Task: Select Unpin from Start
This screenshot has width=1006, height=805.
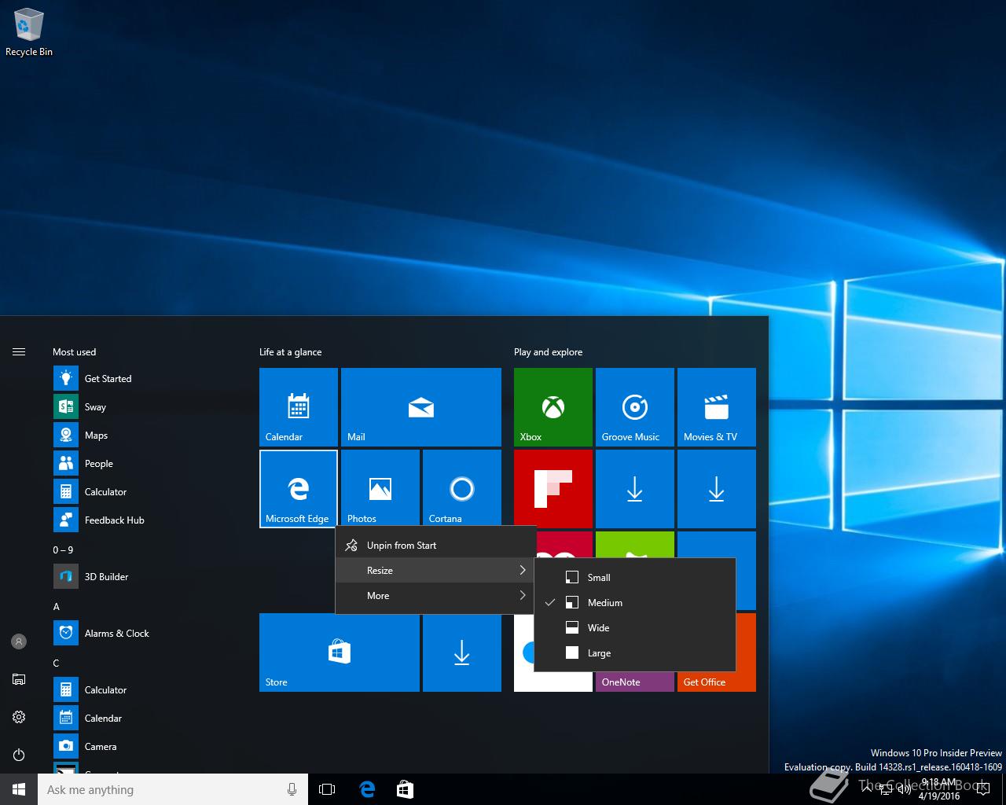Action: click(435, 545)
